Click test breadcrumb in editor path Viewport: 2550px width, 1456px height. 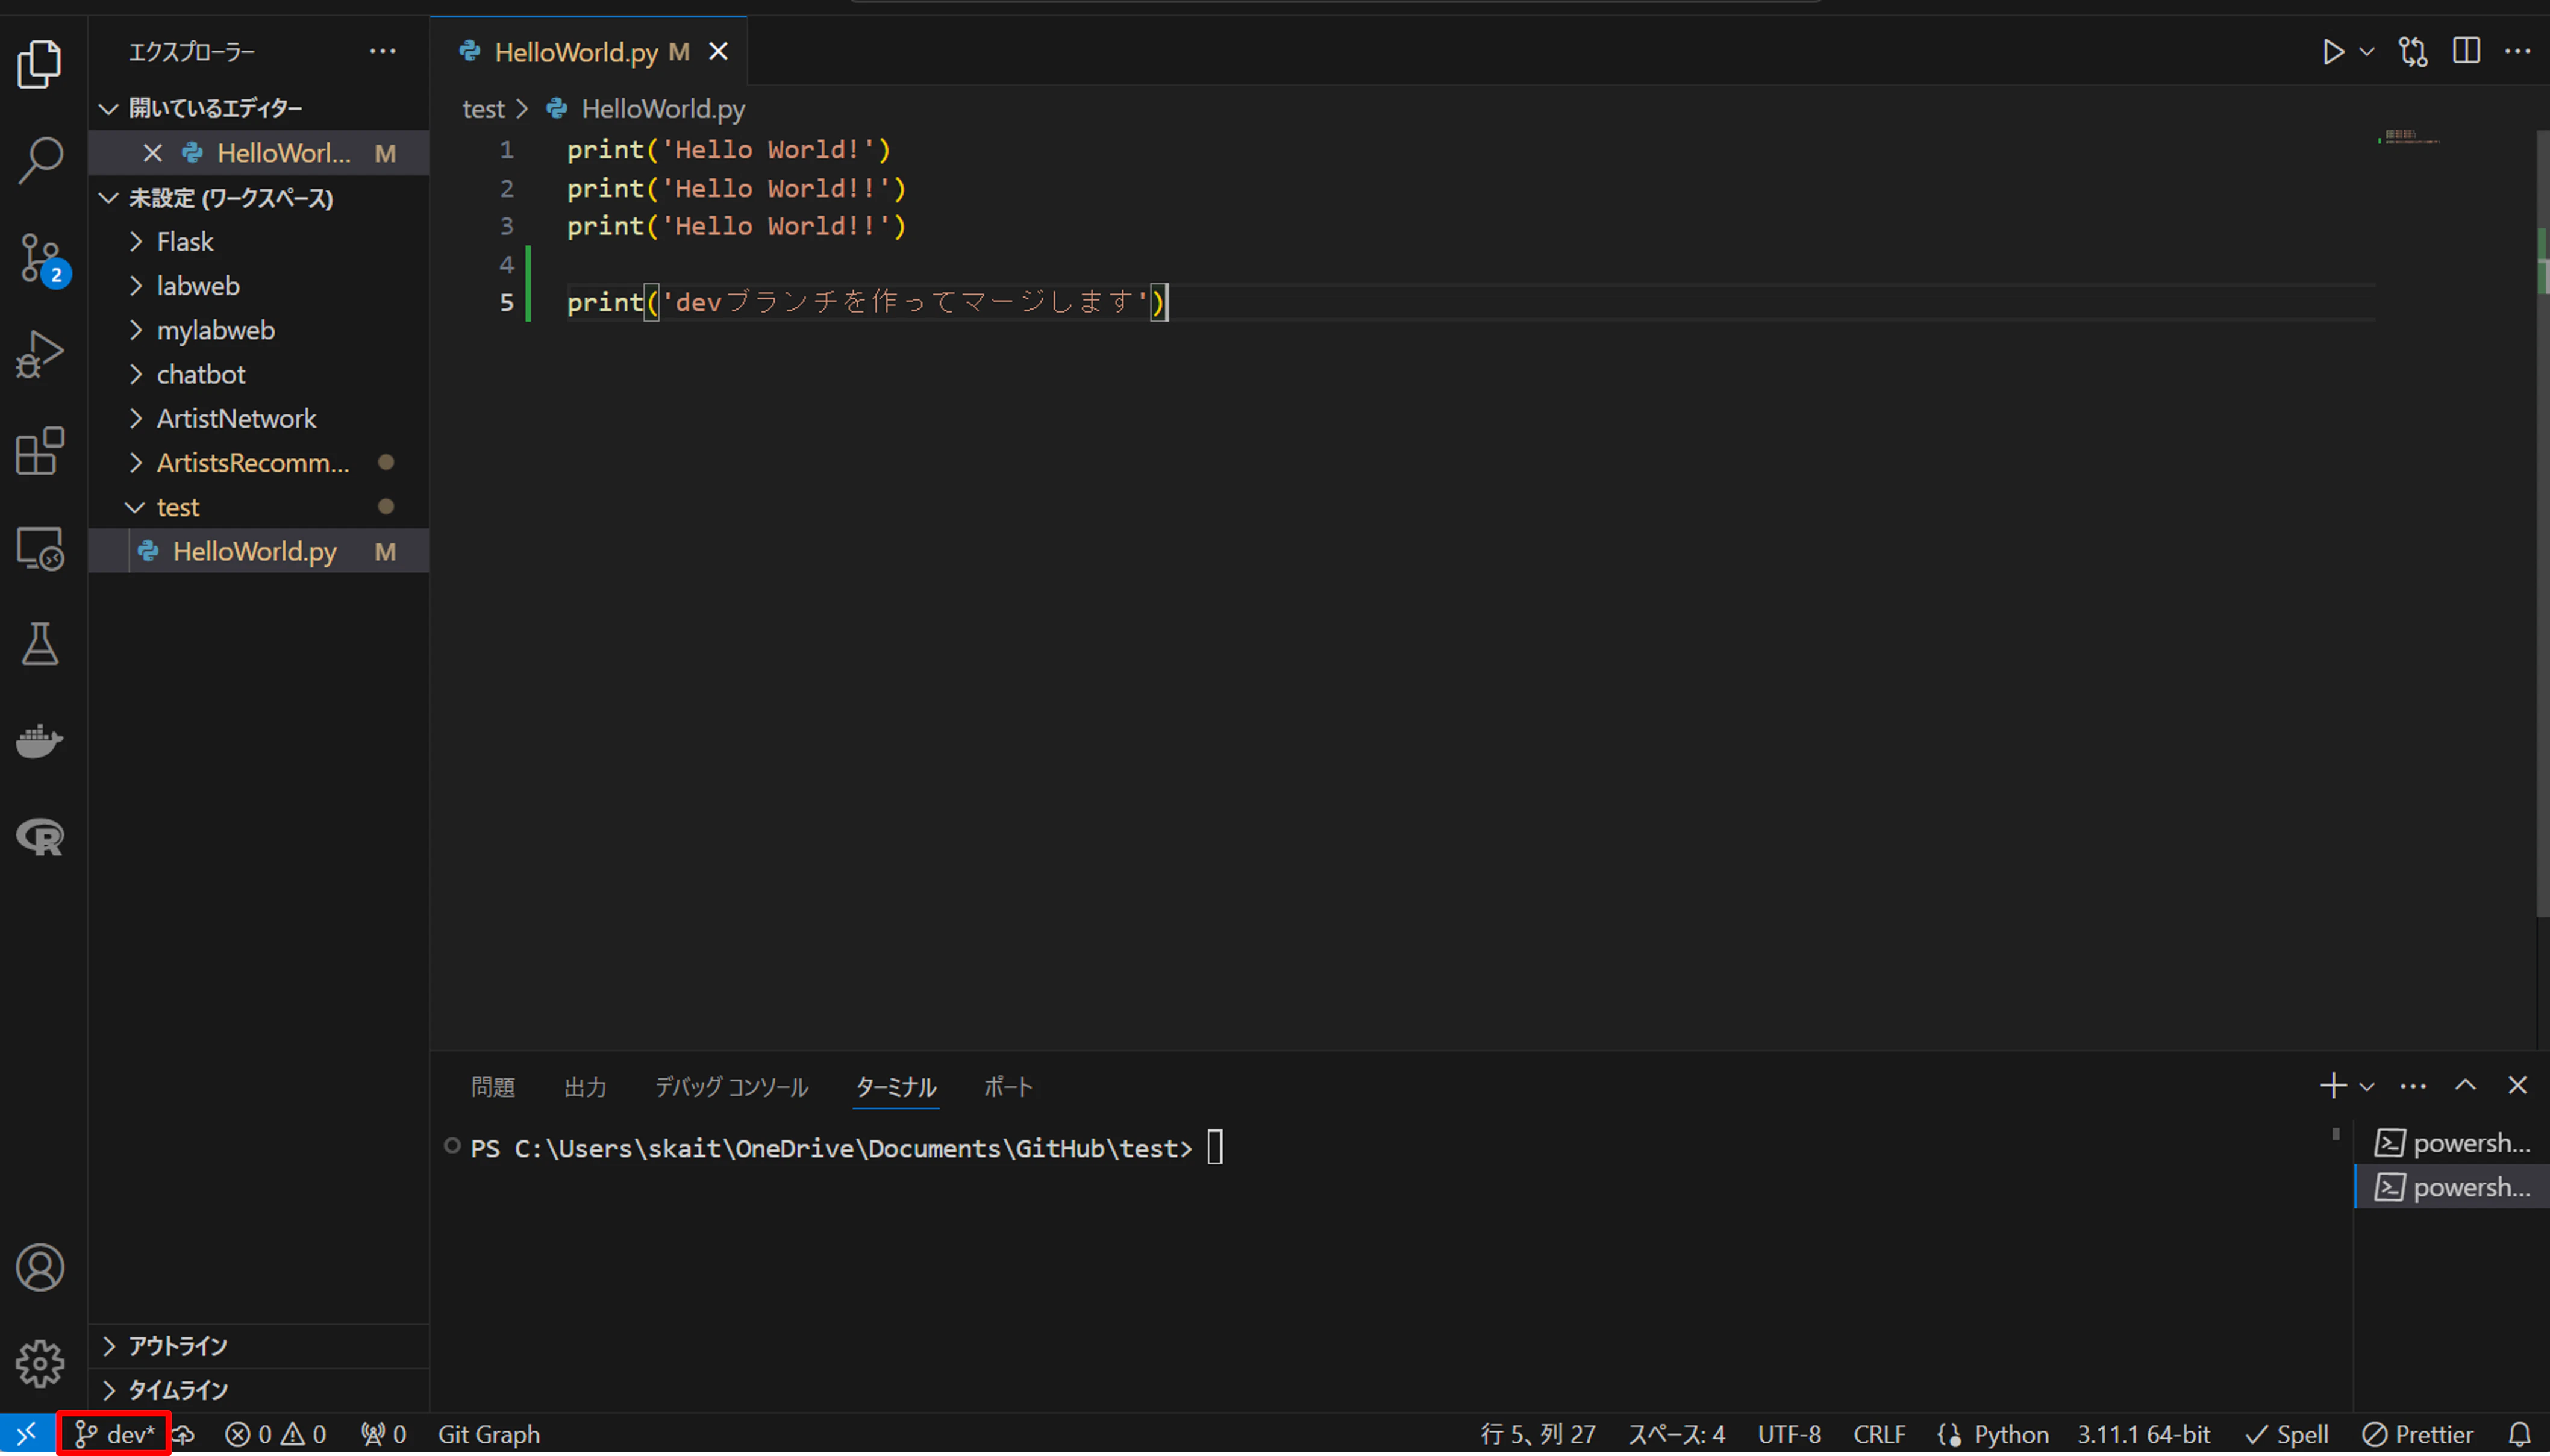(483, 109)
